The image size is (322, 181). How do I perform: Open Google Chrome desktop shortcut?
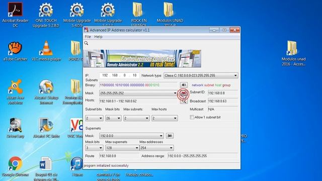coord(15,166)
